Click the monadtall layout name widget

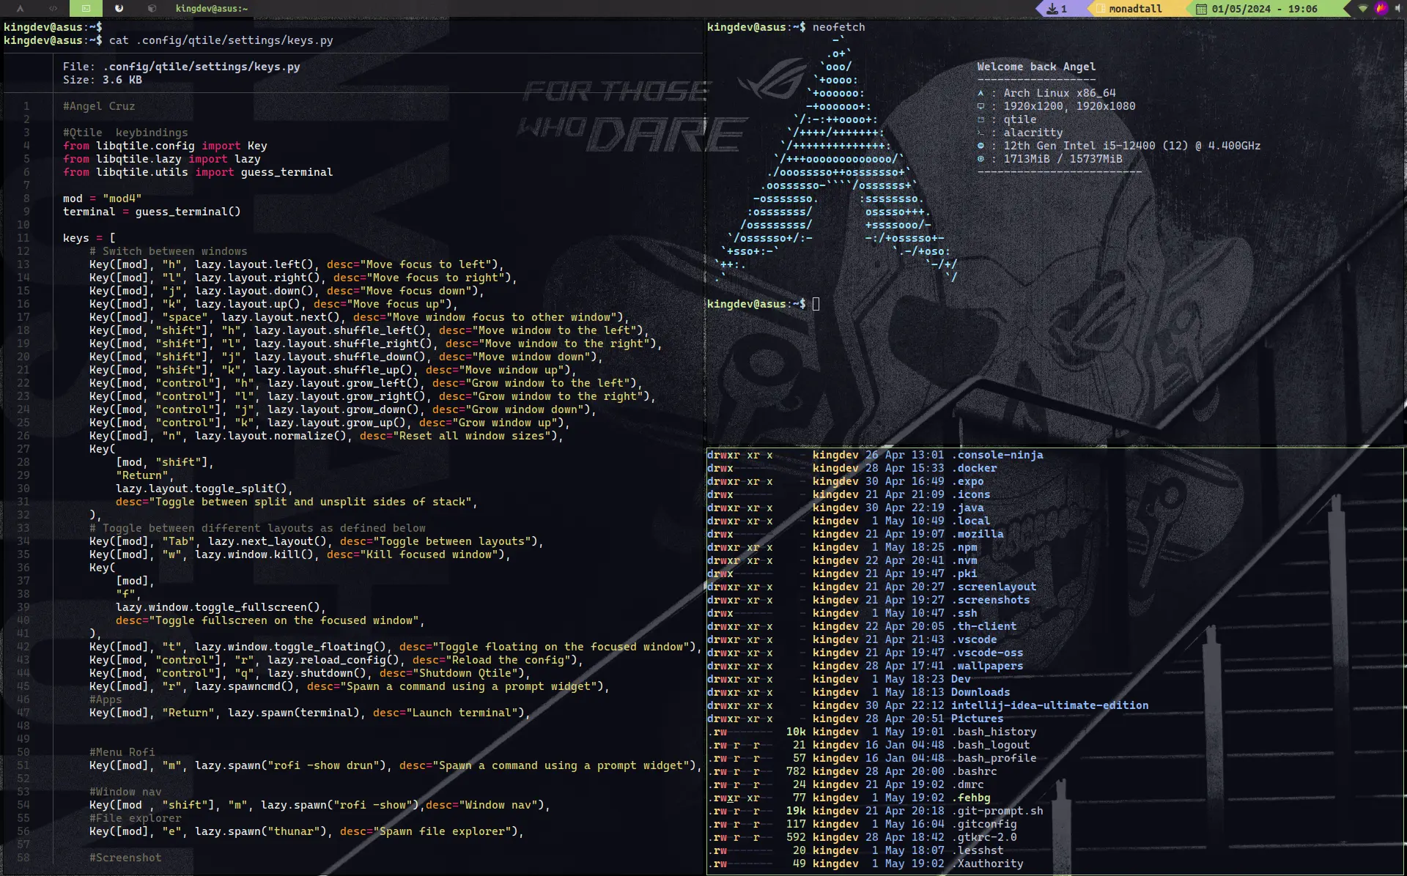1135,9
